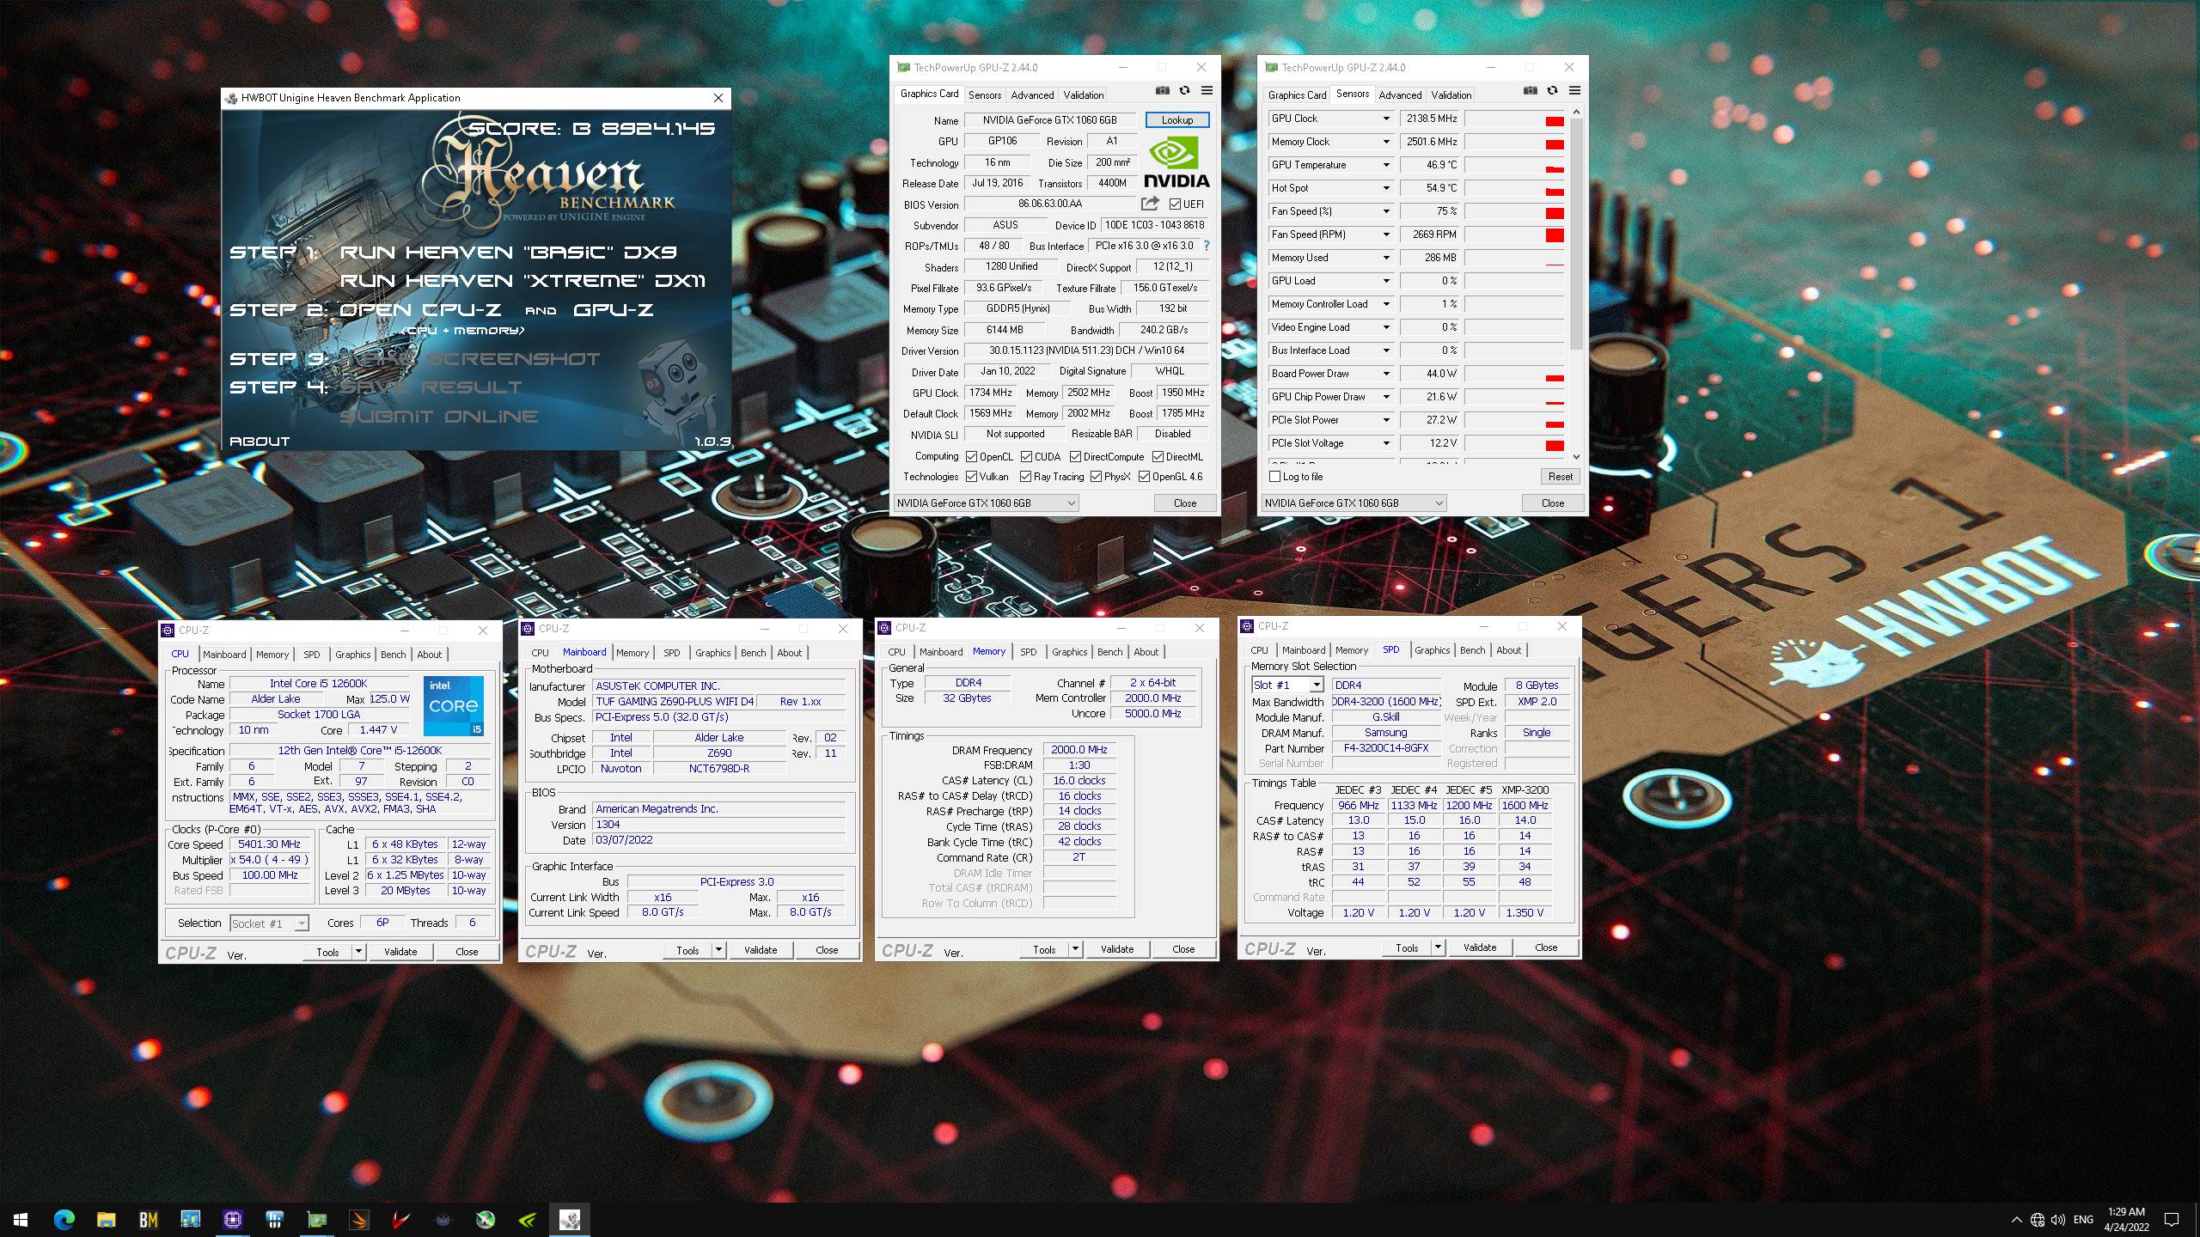Toggle the OpenCL checkbox
The image size is (2200, 1237).
coord(971,456)
